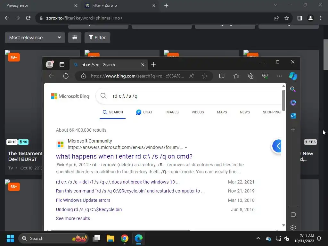Click magnifier icon in Bing search box
The image size is (328, 246).
point(103,96)
